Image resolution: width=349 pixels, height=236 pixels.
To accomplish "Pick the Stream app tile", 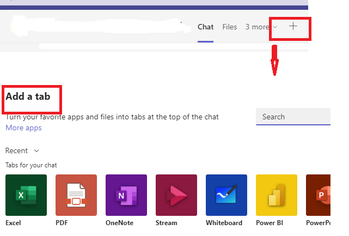I will tap(176, 195).
